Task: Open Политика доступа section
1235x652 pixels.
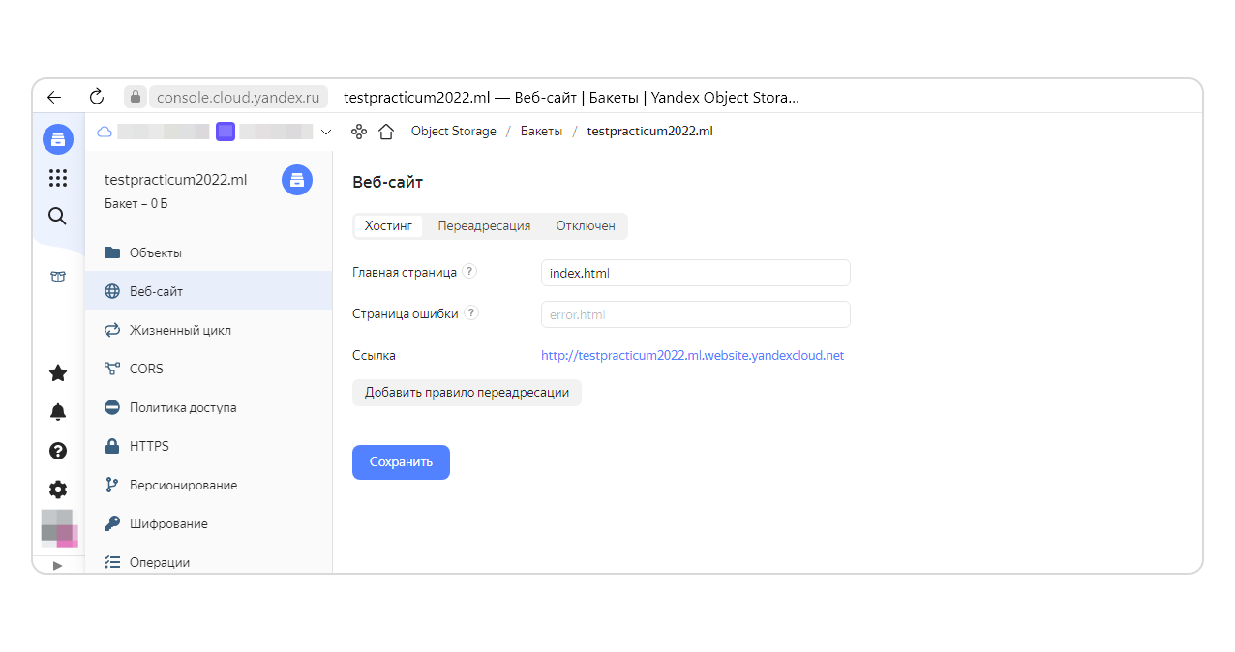Action: tap(209, 407)
